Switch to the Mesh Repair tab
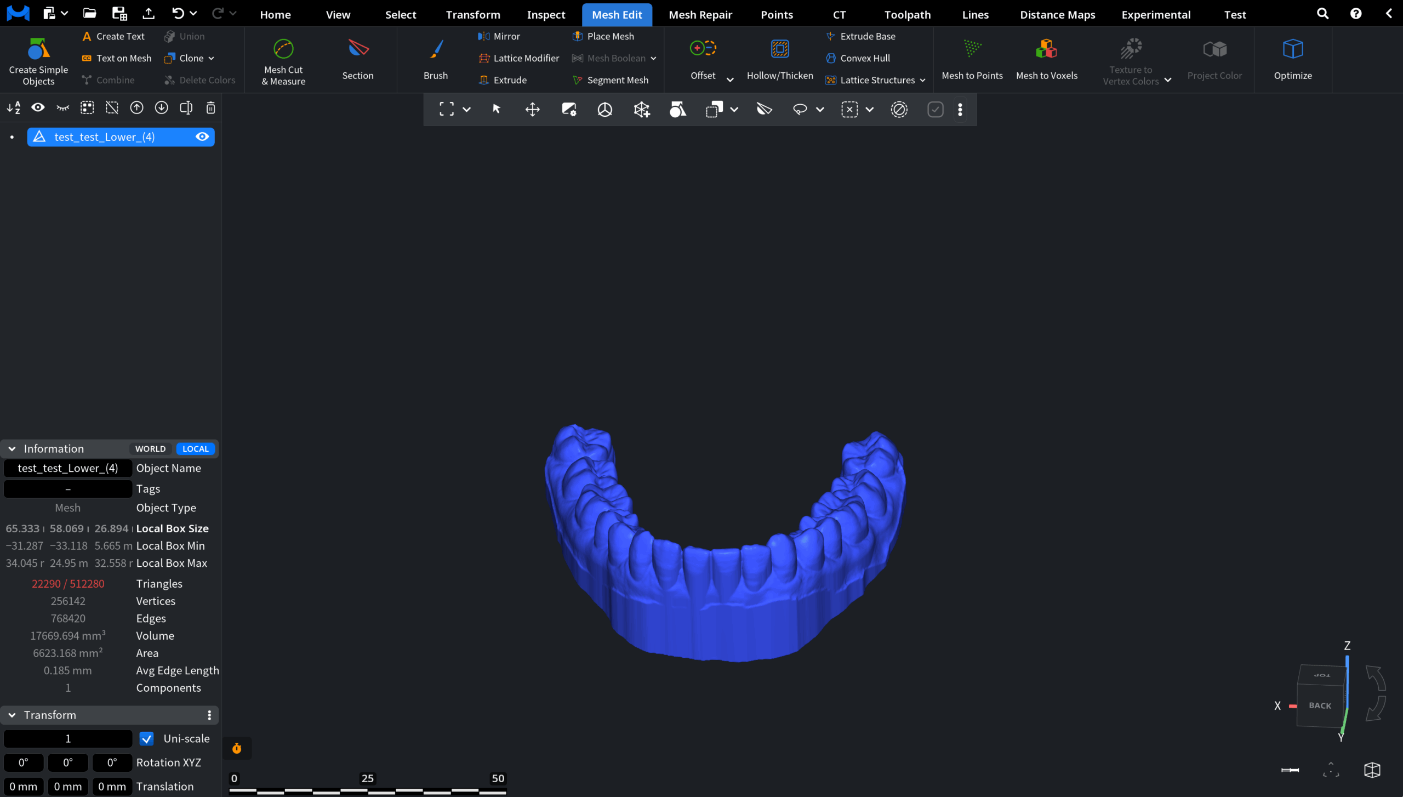 [700, 14]
